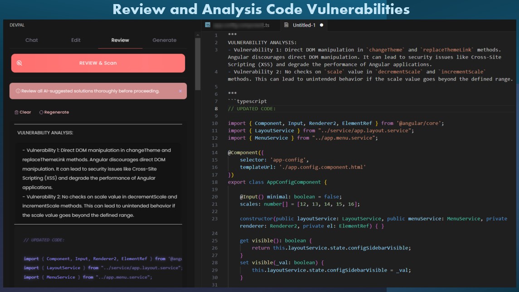Click the selector 'app-config' line
Viewport: 519px width, 292px height.
coord(274,160)
